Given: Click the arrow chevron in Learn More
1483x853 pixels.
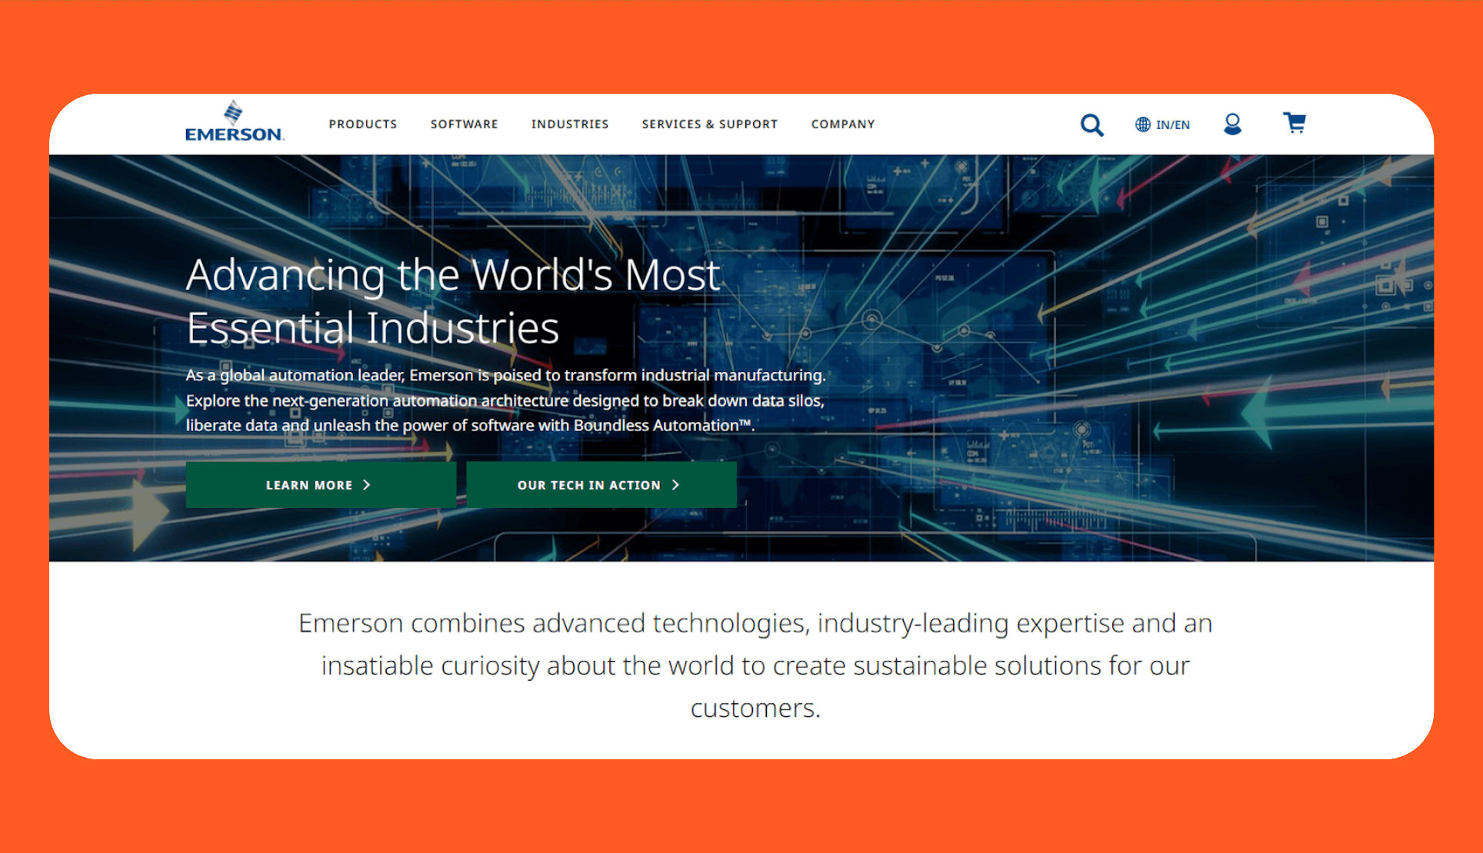Looking at the screenshot, I should (367, 485).
